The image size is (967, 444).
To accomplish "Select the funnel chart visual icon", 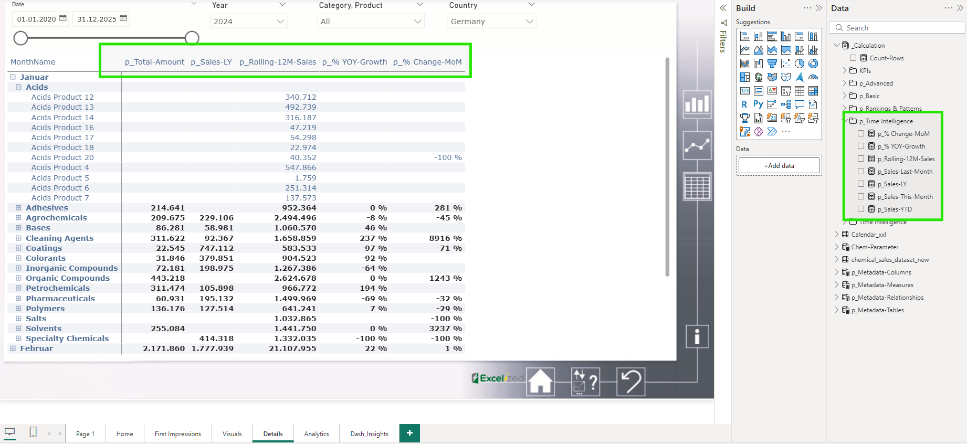I will click(772, 64).
